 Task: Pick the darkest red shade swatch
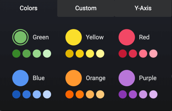click(123, 53)
